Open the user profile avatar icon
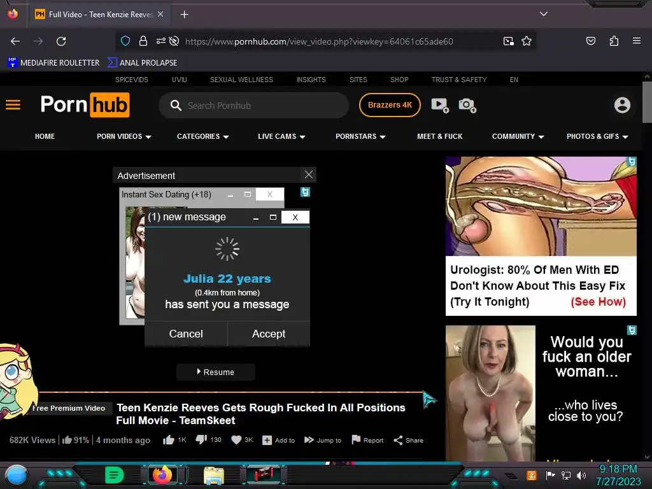652x489 pixels. (622, 105)
